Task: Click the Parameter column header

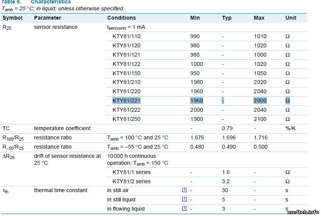Action: (x=48, y=18)
